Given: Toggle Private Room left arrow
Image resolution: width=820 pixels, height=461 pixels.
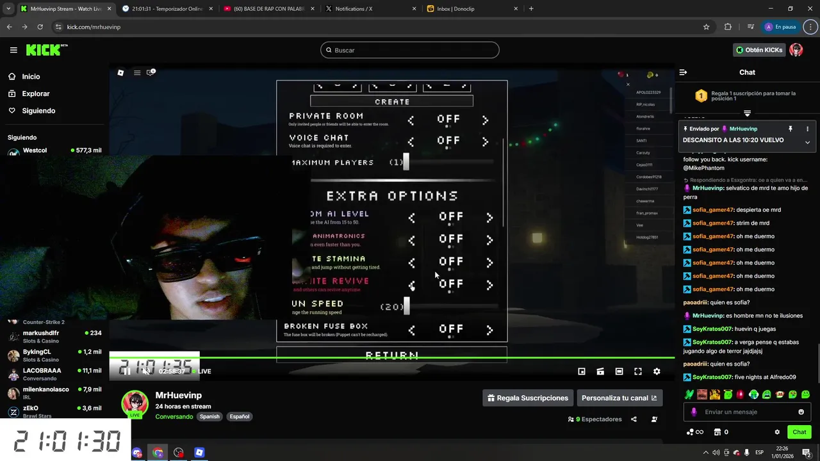Looking at the screenshot, I should [411, 120].
